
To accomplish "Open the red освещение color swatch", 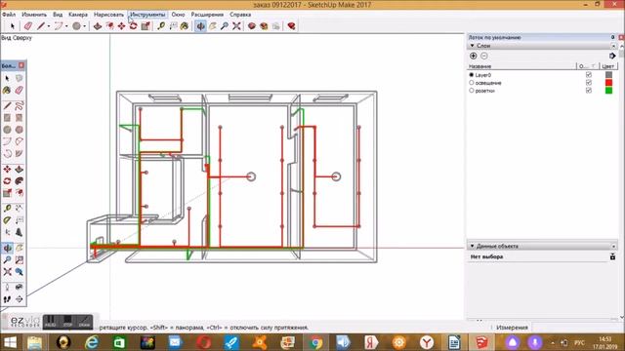I will [x=608, y=83].
